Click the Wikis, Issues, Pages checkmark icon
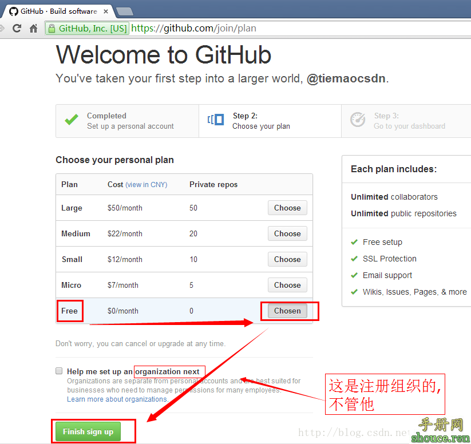The image size is (471, 444). [354, 292]
